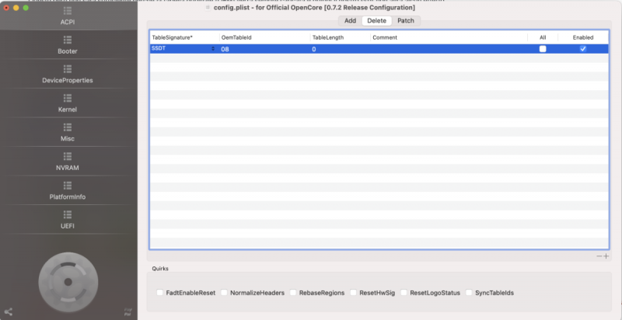Switch to the Delete tab
The height and width of the screenshot is (320, 622).
coord(377,21)
